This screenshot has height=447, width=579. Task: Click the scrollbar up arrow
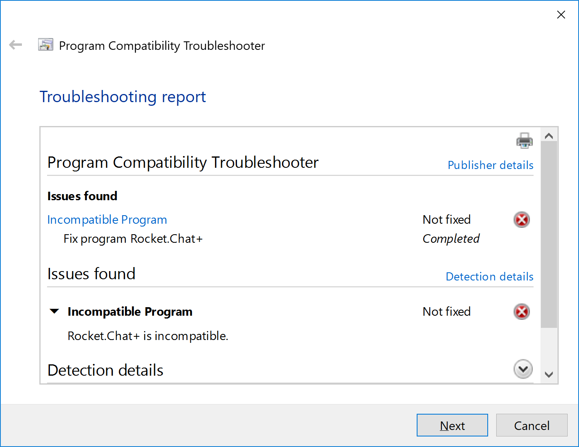click(549, 136)
